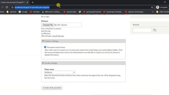This screenshot has height=95, width=169.
Task: Open the bootstrap3 tutorials bookmark
Action: (113, 12)
